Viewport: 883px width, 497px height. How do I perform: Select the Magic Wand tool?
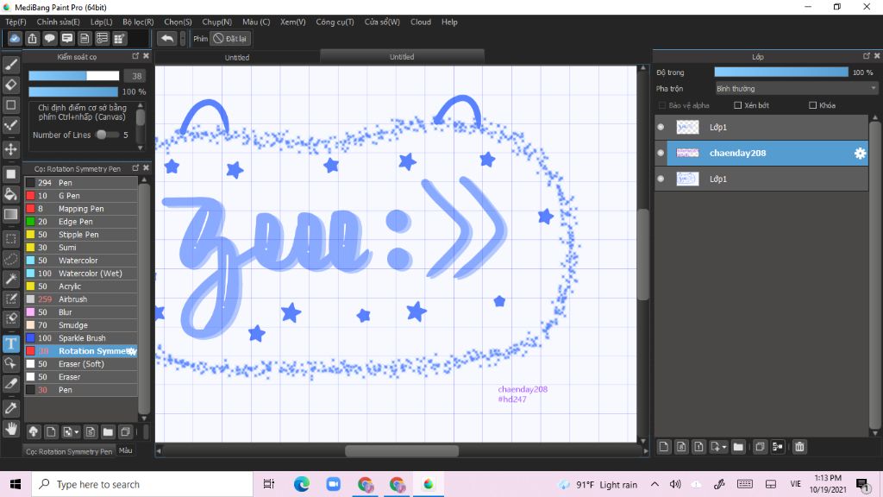point(10,279)
